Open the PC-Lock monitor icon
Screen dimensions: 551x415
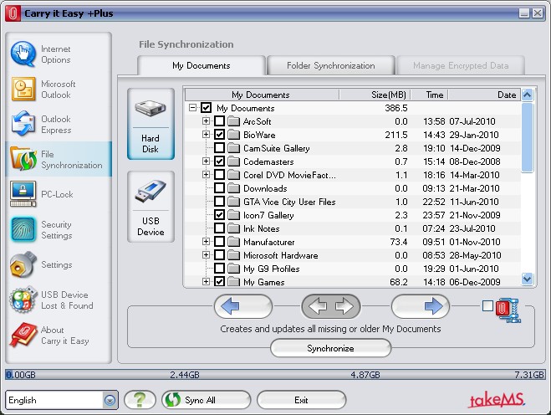[23, 194]
